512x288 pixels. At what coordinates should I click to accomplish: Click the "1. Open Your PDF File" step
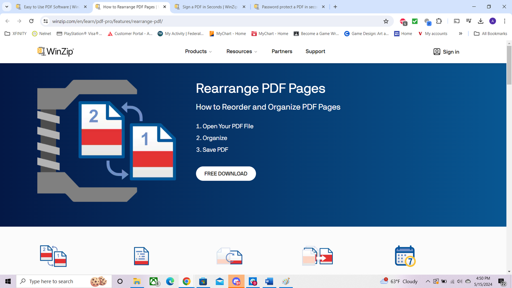(225, 126)
